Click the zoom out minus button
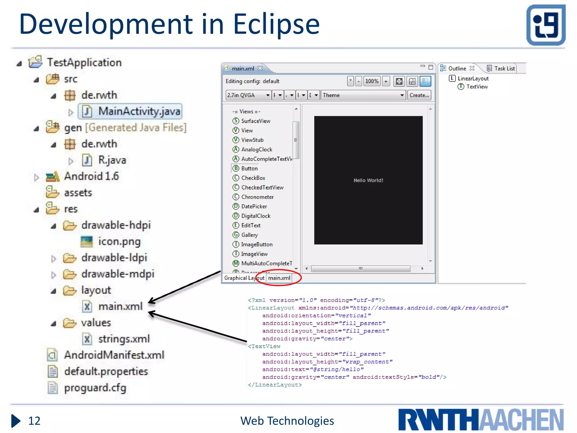The height and width of the screenshot is (433, 577). point(359,81)
